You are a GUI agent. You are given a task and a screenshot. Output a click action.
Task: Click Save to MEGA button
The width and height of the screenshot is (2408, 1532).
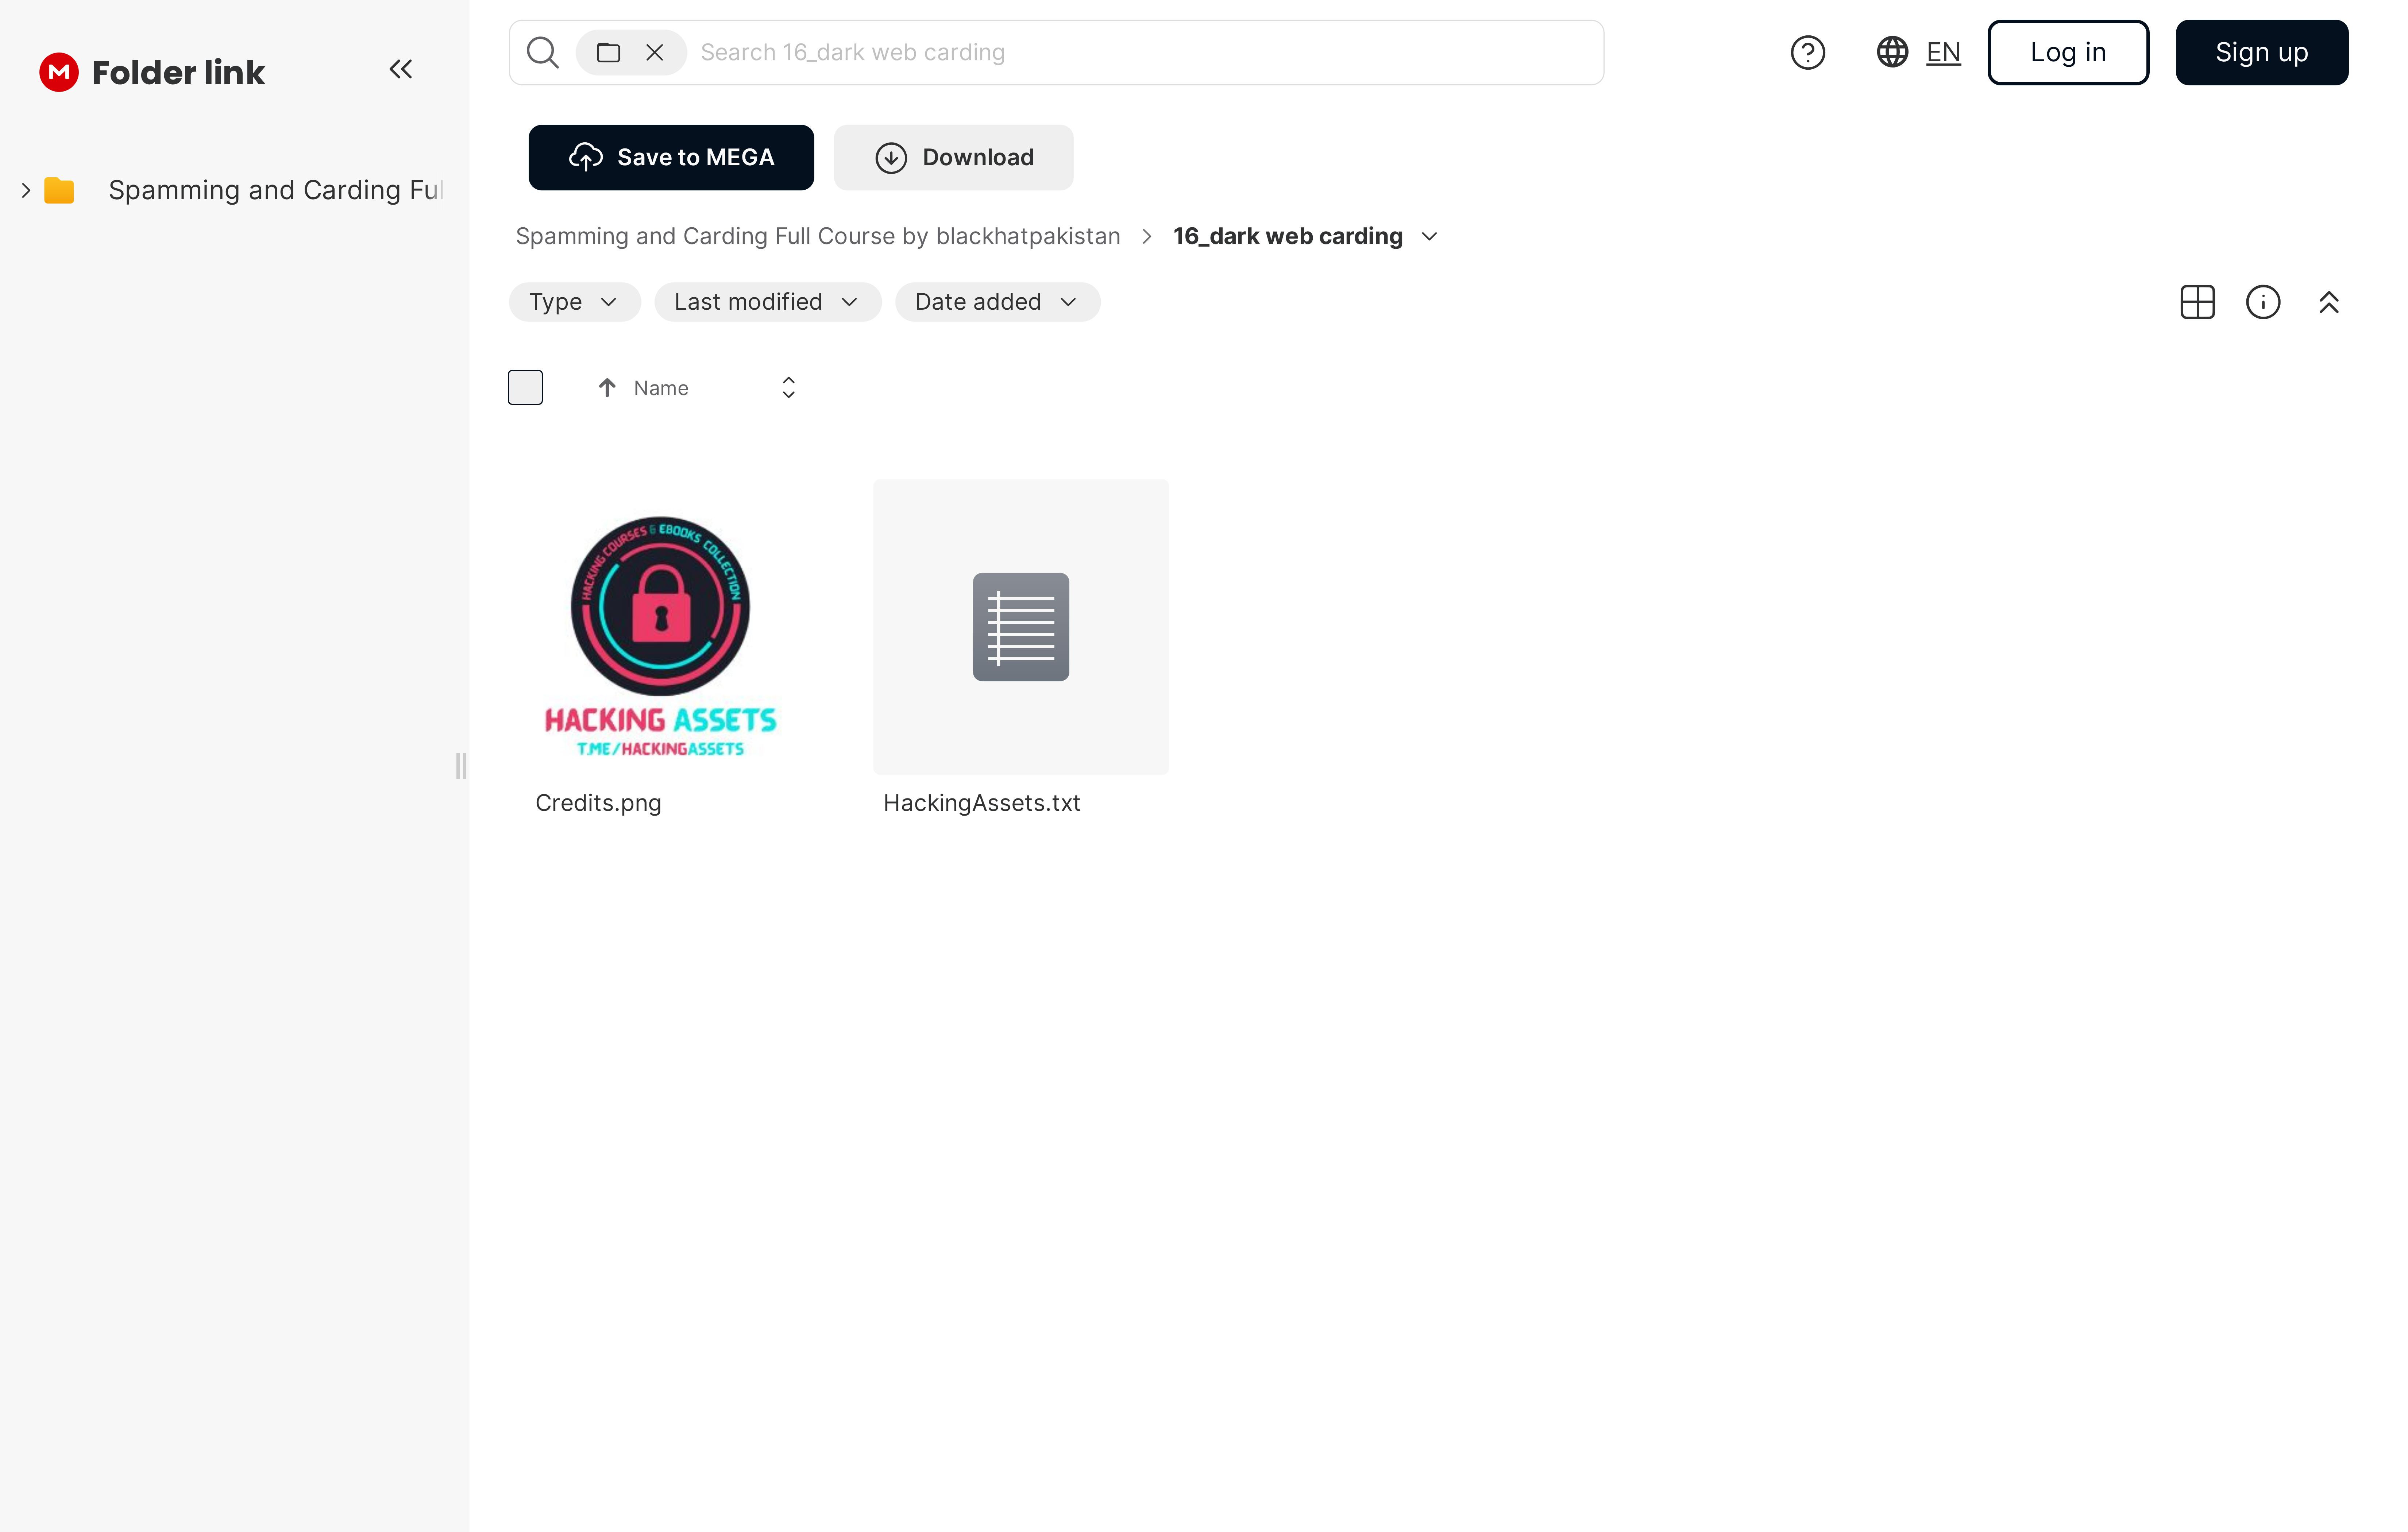tap(671, 157)
